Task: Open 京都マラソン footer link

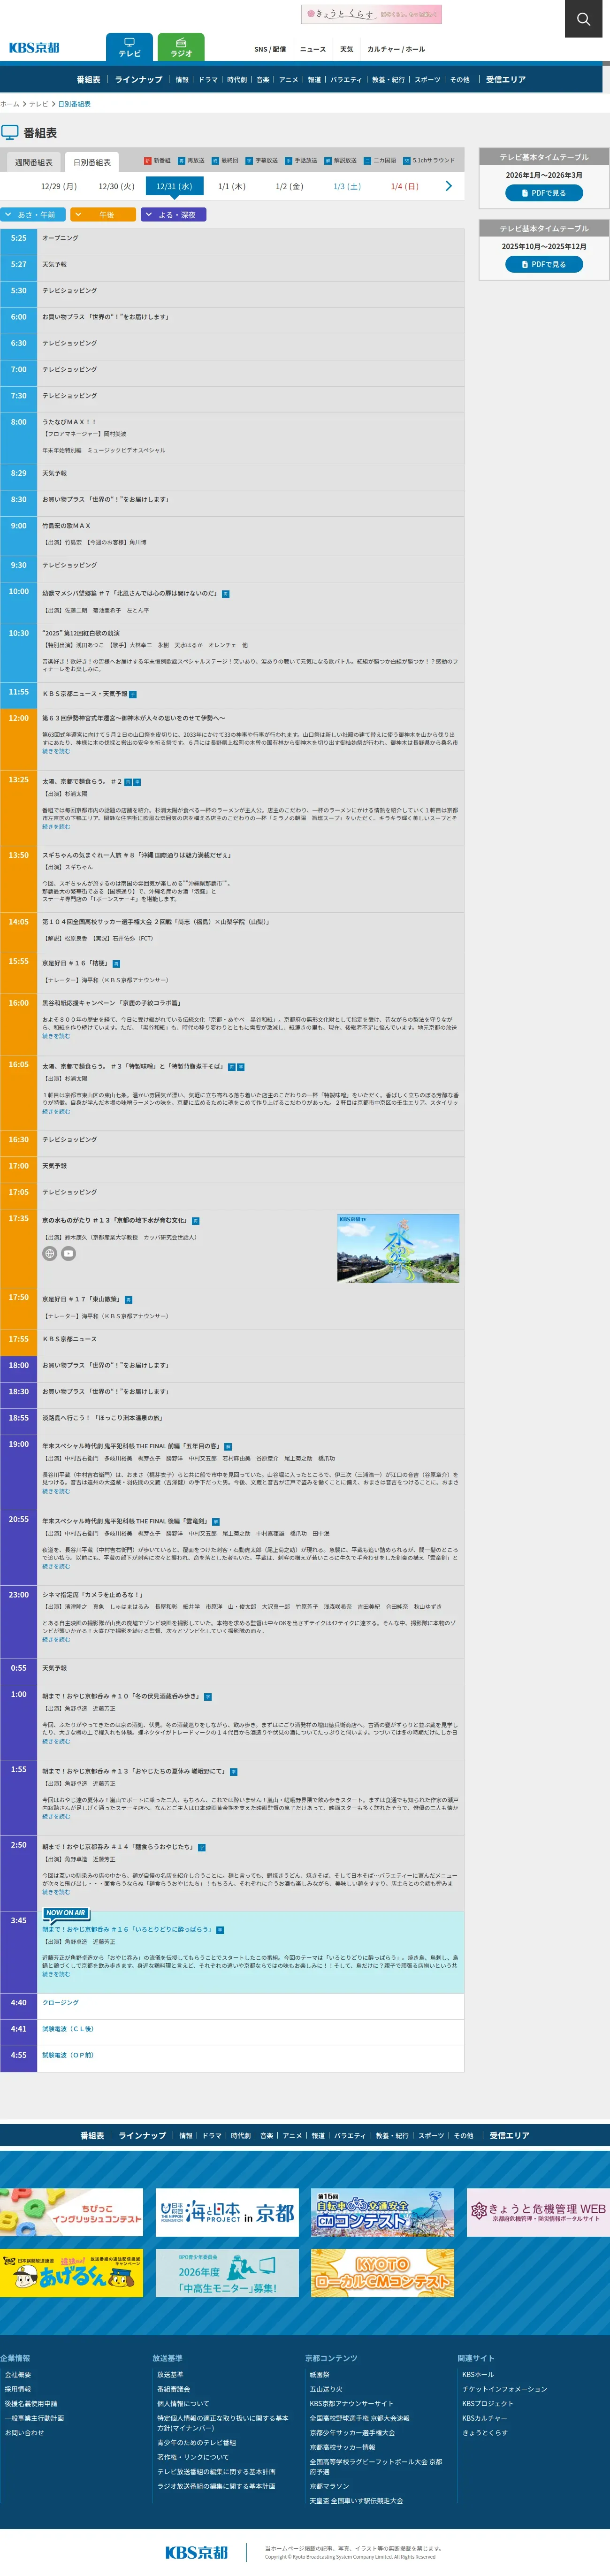Action: [329, 2486]
